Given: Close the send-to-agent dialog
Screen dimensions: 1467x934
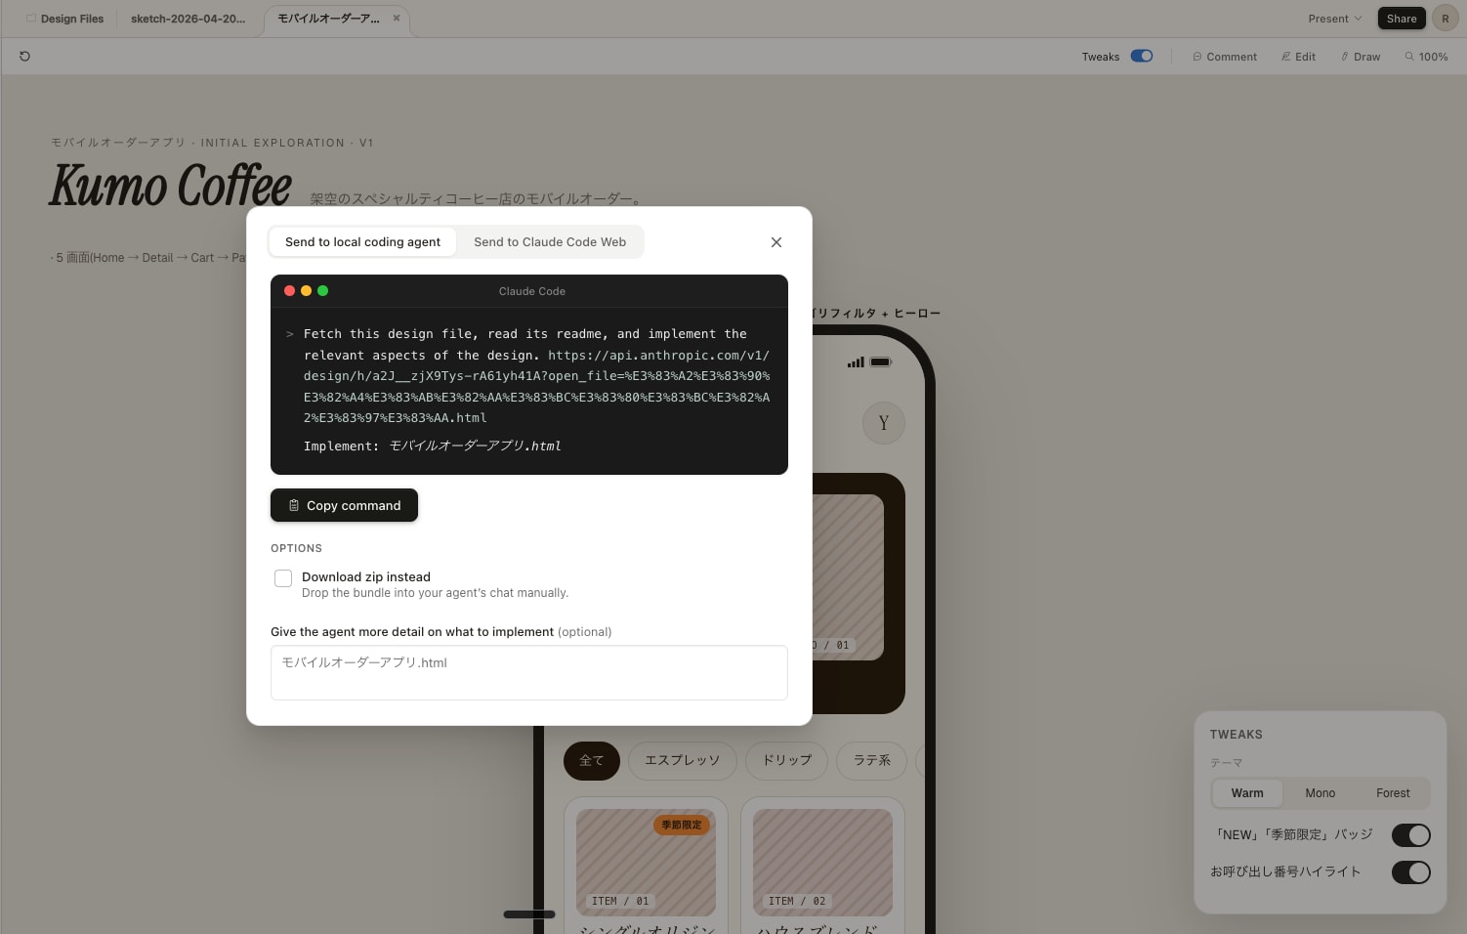Looking at the screenshot, I should coord(776,242).
